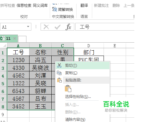Choose 复制(C) from context menu
The width and height of the screenshot is (142, 122).
[82, 73]
